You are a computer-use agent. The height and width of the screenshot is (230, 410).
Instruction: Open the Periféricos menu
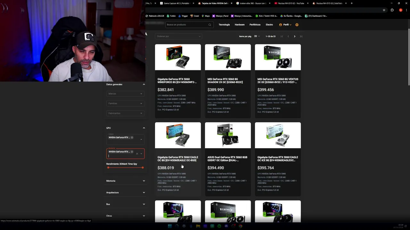pyautogui.click(x=255, y=25)
